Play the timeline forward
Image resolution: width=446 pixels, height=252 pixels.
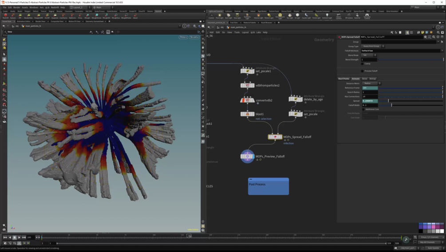tap(20, 237)
